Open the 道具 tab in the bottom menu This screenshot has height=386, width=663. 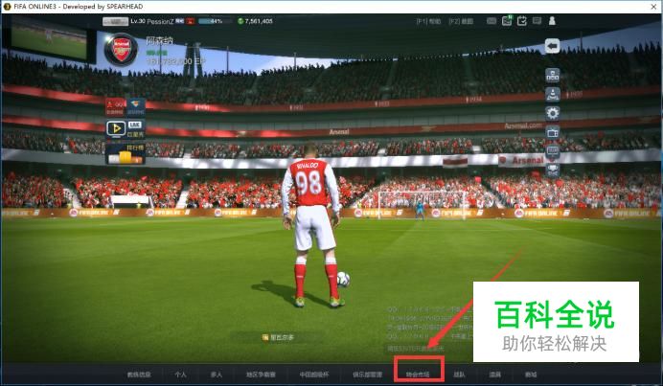494,375
